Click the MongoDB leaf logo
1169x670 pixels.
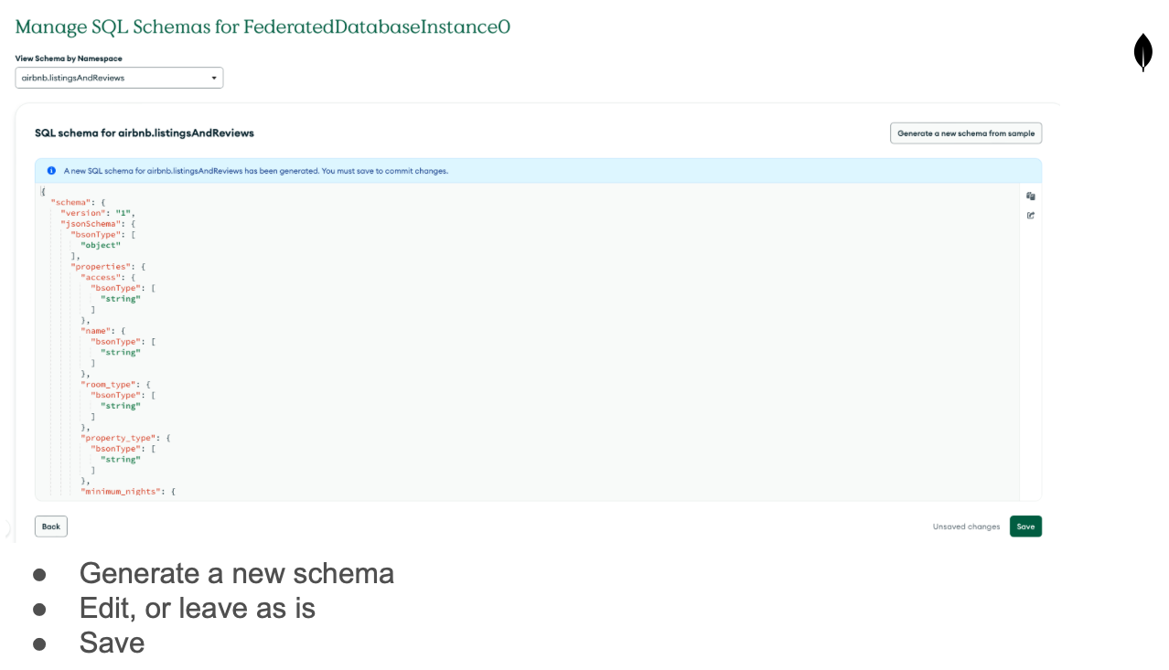tap(1142, 51)
